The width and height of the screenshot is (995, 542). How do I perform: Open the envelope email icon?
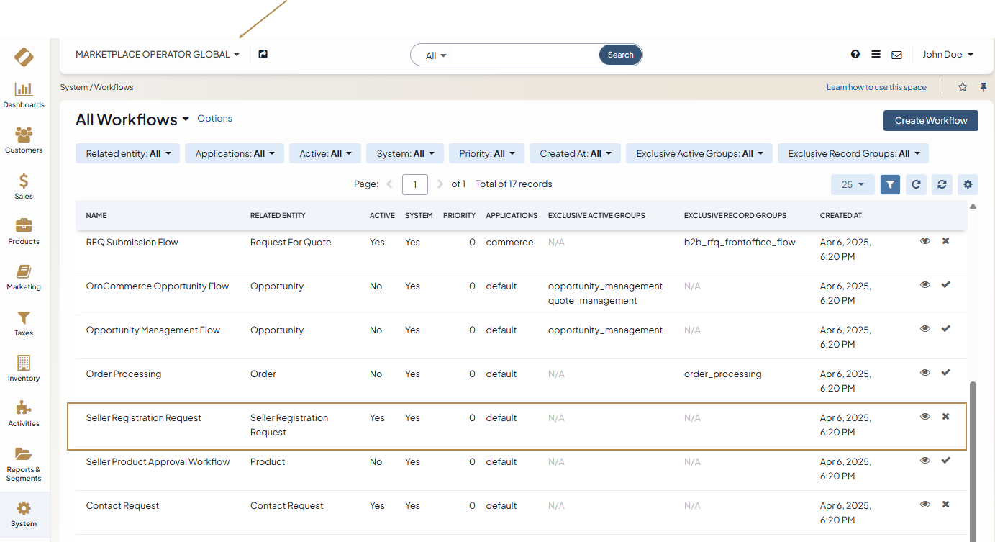[x=896, y=55]
